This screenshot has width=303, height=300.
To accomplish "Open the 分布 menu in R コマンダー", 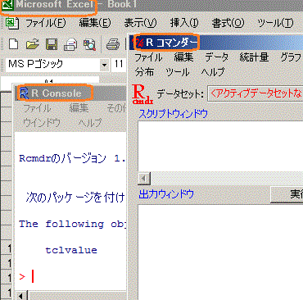I will (144, 72).
